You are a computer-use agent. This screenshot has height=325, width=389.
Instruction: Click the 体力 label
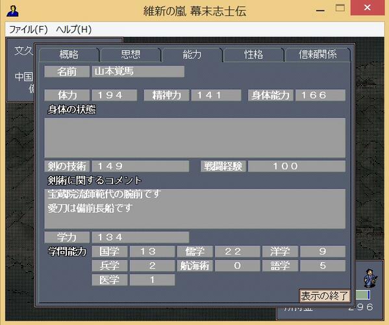67,95
